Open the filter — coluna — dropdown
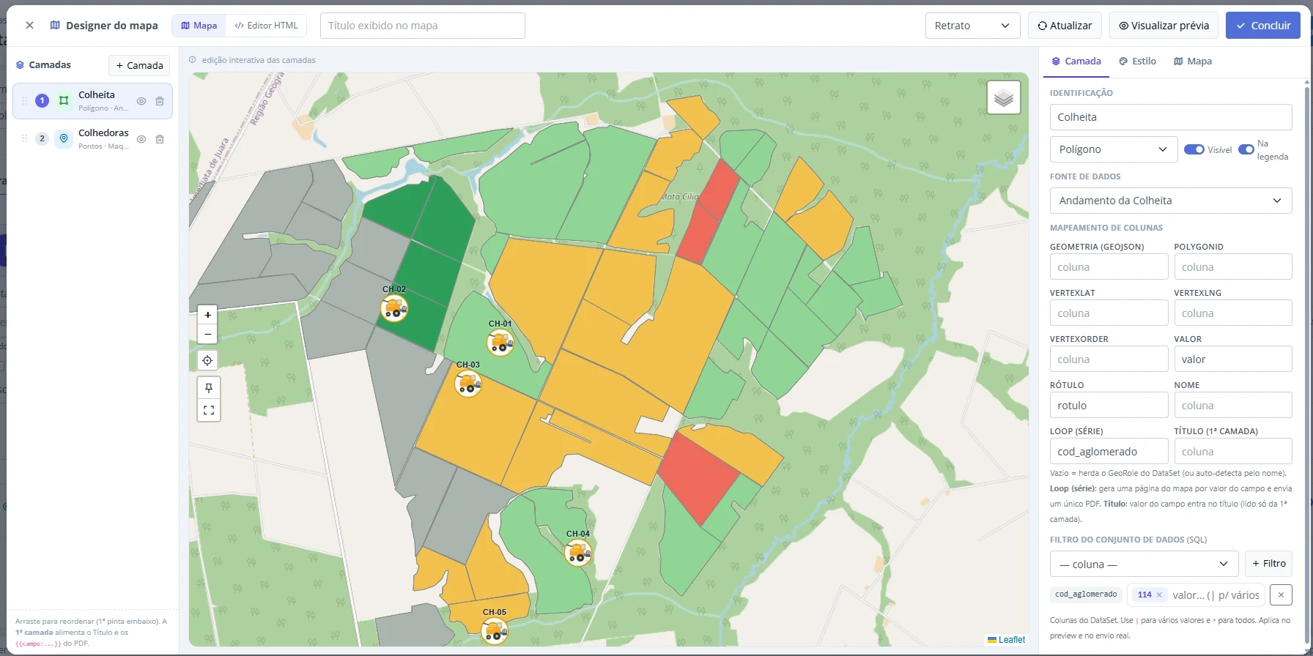 (1144, 564)
